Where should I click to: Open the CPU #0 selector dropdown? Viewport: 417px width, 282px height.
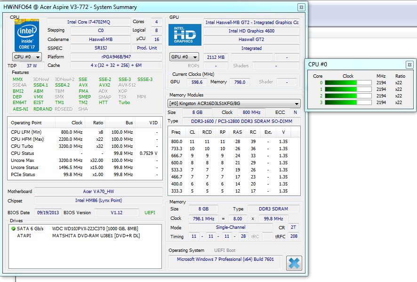27,57
